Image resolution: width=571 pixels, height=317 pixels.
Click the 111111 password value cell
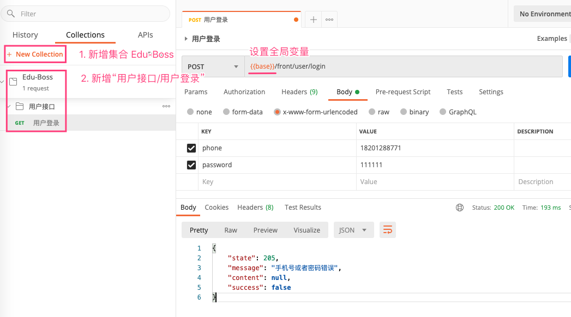(x=435, y=165)
